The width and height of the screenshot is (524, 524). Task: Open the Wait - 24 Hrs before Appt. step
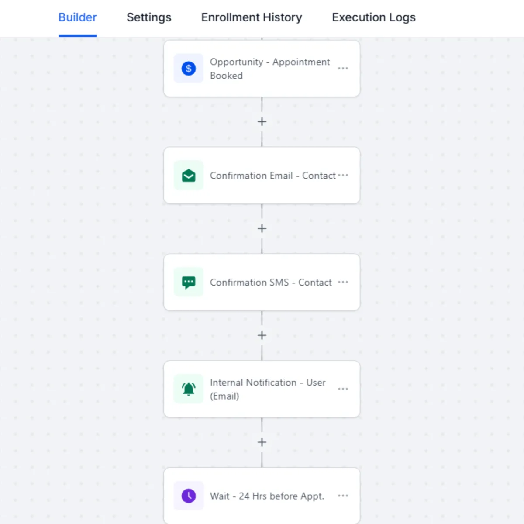267,496
